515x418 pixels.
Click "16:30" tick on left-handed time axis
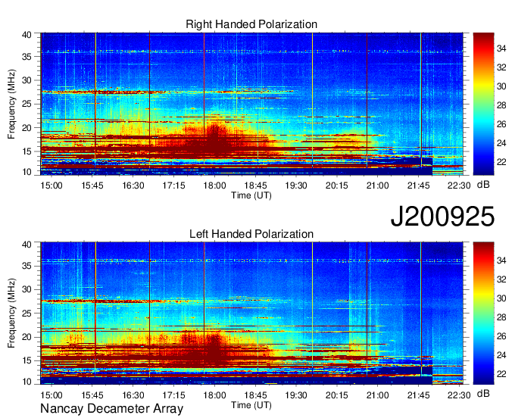[133, 395]
